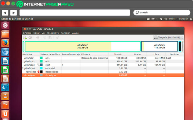Open Firefox from the Ubuntu launcher
This screenshot has height=120, width=193.
[x=5, y=43]
